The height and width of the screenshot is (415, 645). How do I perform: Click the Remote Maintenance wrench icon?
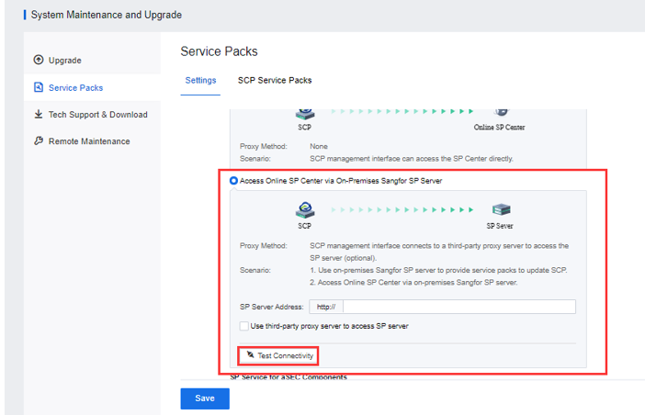click(x=39, y=141)
